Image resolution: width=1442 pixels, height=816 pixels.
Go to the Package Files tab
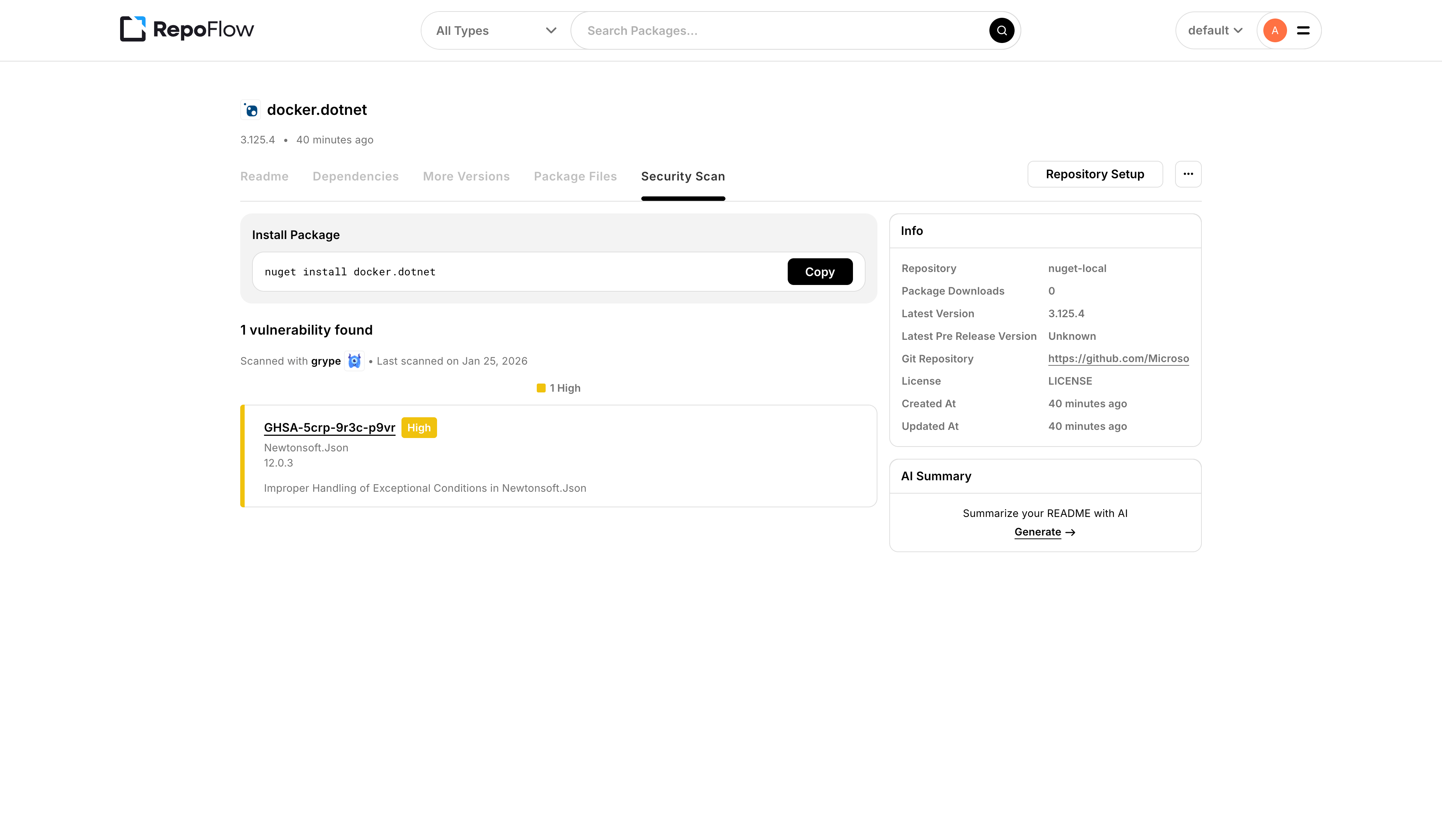click(575, 176)
